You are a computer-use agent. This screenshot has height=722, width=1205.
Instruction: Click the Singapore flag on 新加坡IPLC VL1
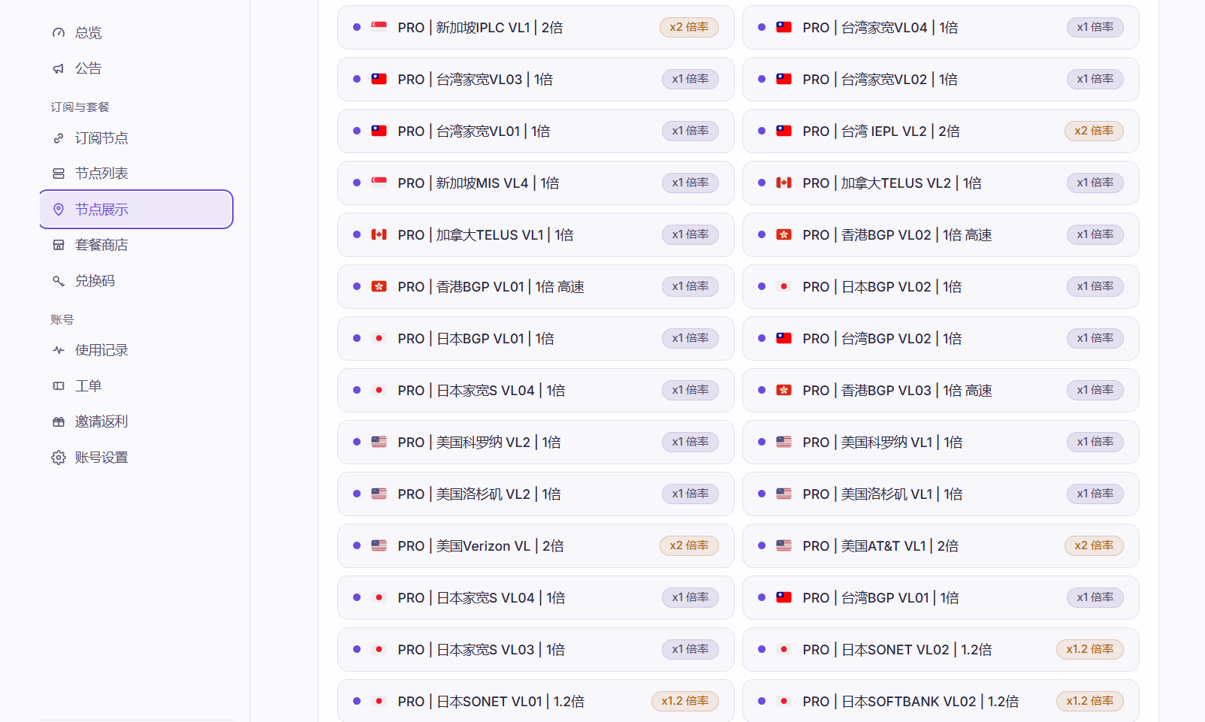pyautogui.click(x=379, y=27)
